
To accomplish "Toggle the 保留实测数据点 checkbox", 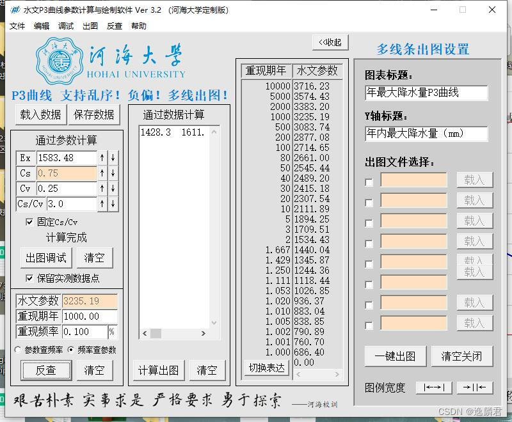I will pos(28,277).
